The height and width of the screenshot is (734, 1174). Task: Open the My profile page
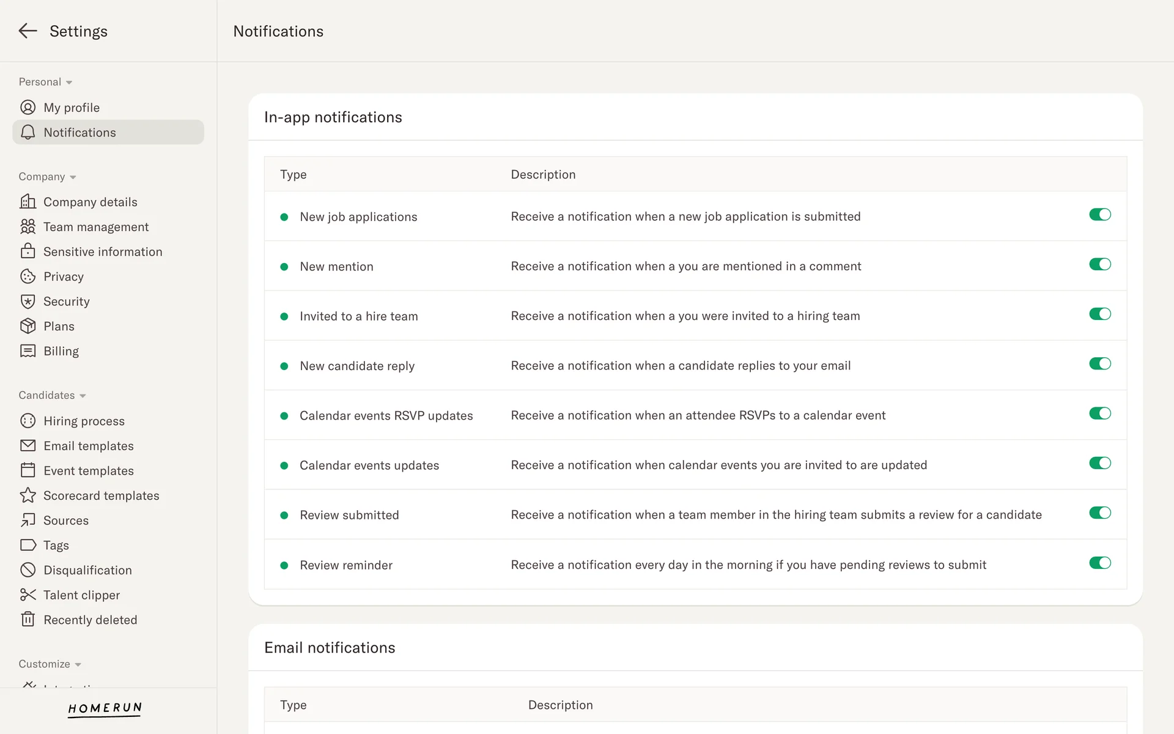(x=72, y=108)
